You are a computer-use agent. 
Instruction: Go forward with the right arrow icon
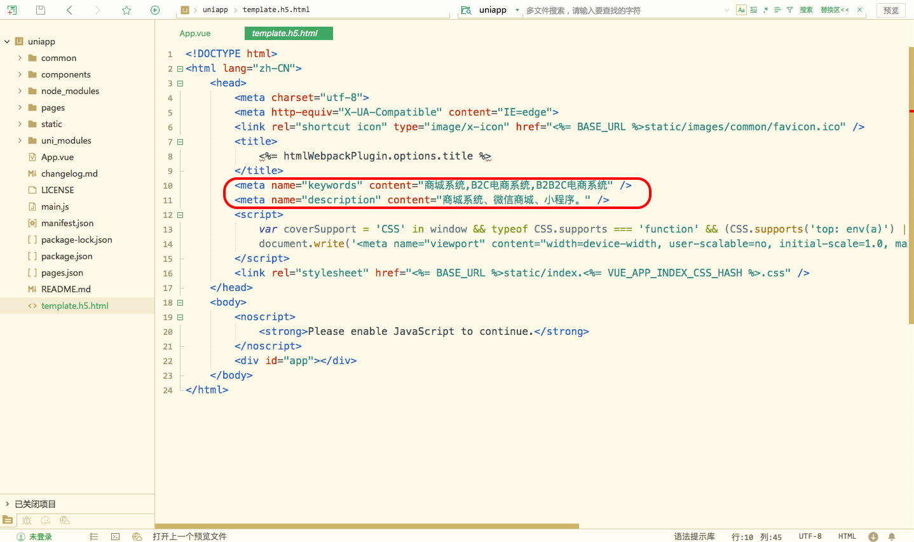tap(97, 10)
